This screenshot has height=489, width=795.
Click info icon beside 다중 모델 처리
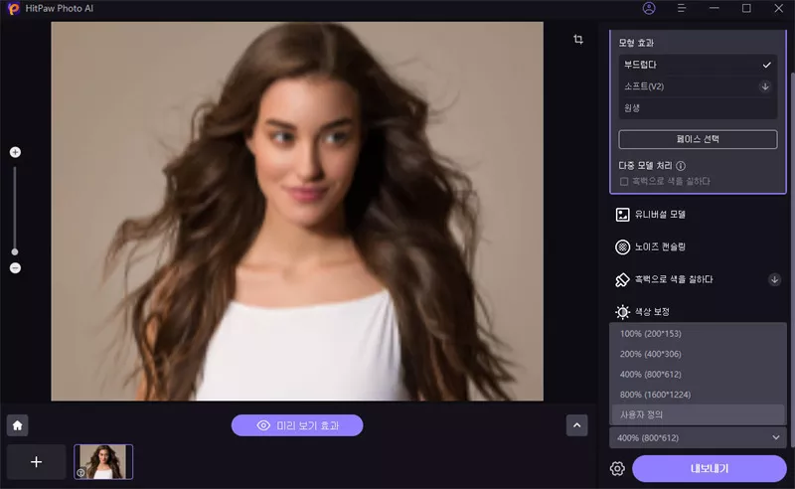click(x=681, y=166)
